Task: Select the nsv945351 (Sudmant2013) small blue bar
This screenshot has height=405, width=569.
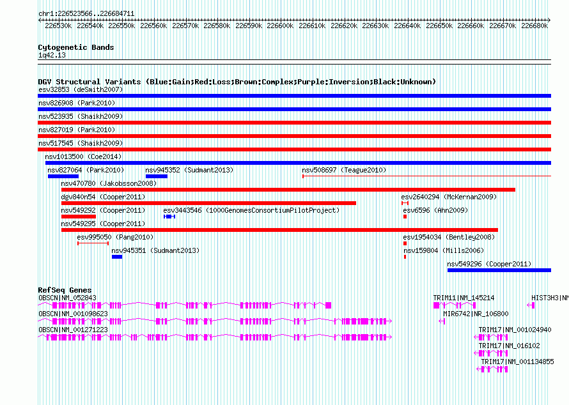Action: (117, 257)
